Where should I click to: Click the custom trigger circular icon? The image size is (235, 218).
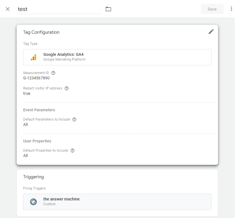[x=33, y=202]
